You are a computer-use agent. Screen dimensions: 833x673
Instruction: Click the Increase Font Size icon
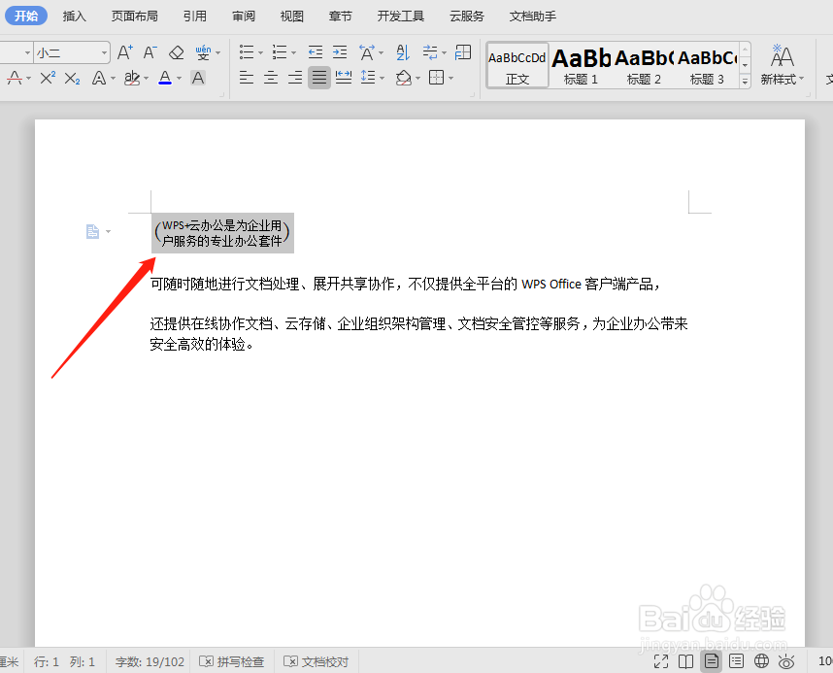point(124,50)
